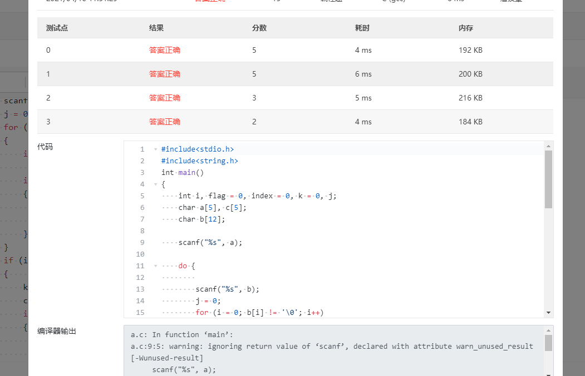Click code editor scrollbar up arrow

point(548,146)
